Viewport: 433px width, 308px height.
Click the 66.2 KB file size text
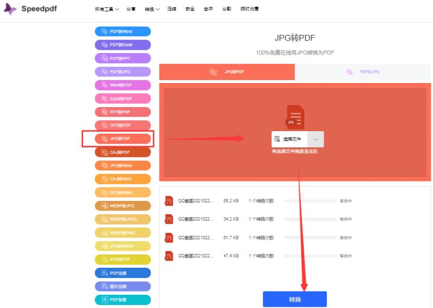click(231, 201)
